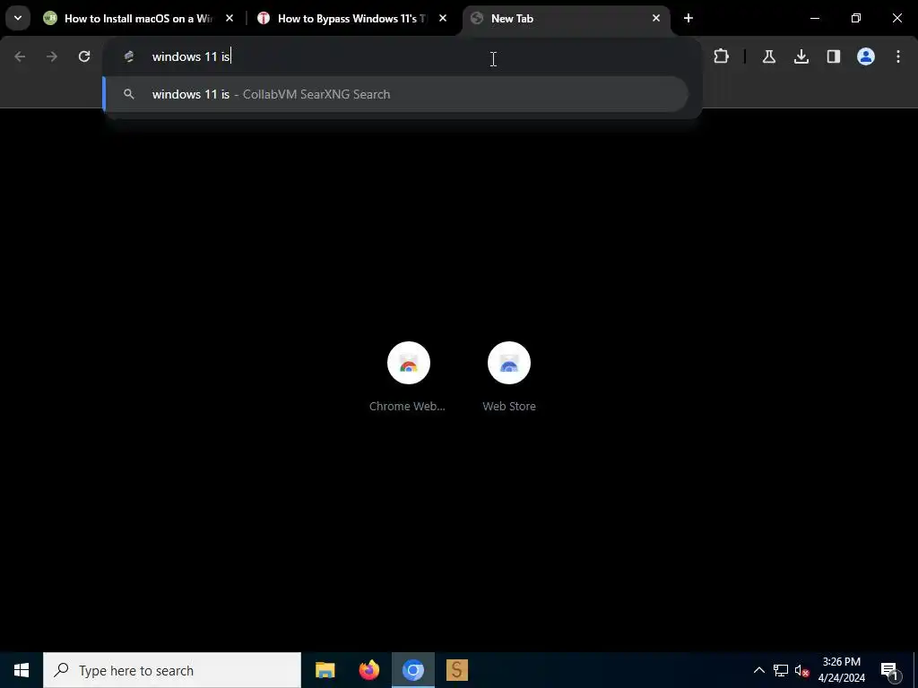Launch Firefox from the taskbar
Viewport: 918px width, 688px height.
[x=368, y=670]
